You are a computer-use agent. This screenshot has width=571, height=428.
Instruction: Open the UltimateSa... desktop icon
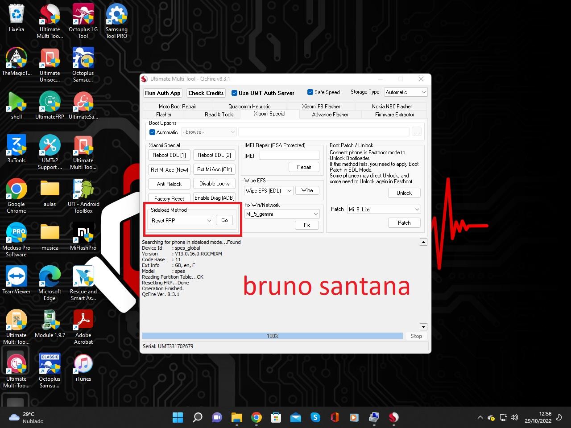click(x=83, y=105)
